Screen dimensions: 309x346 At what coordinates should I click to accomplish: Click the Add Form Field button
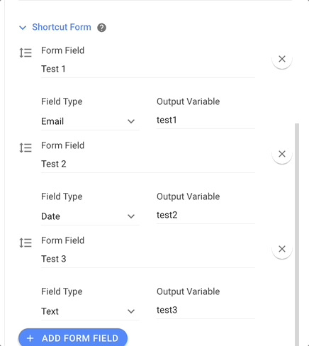(73, 338)
